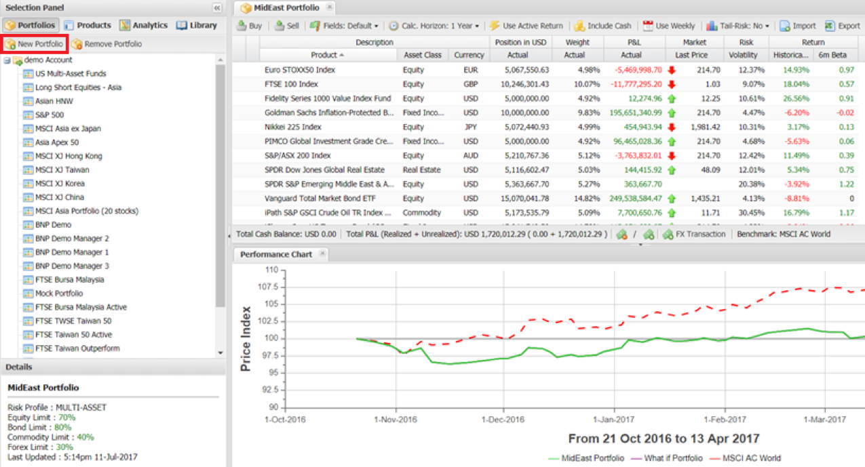Open the Tail-Risk: No dropdown
Screen dimensions: 865x467
tap(737, 26)
